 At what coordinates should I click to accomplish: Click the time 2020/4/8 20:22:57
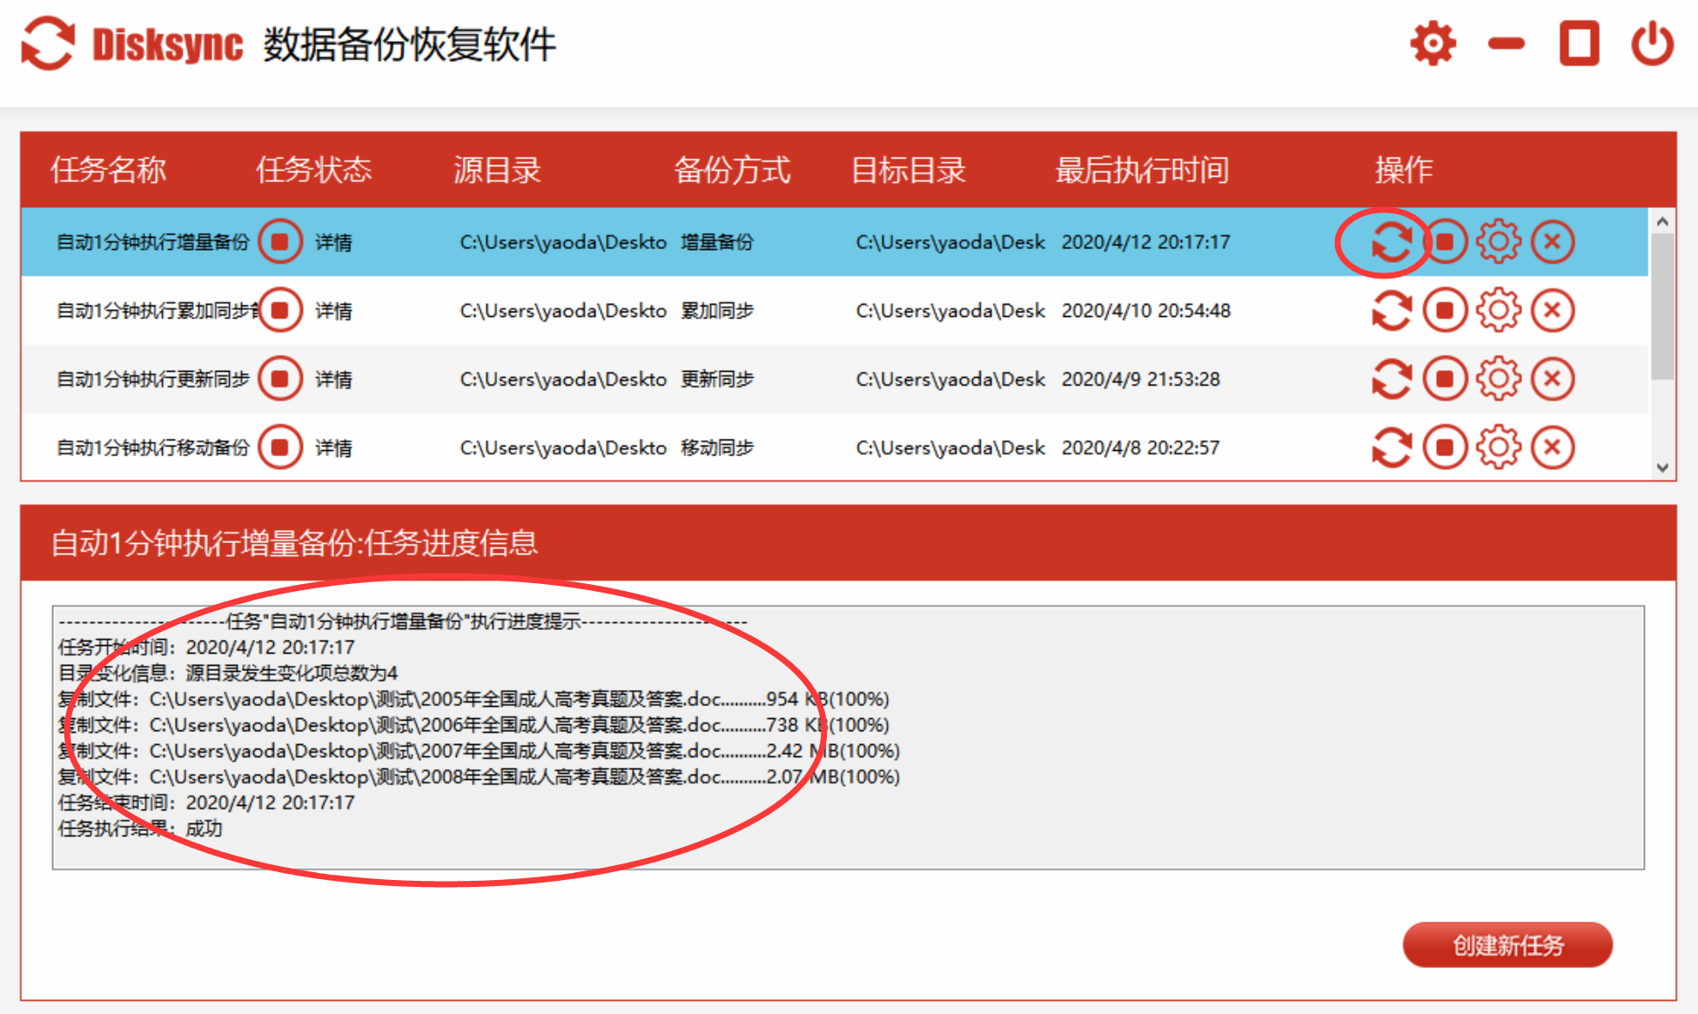pyautogui.click(x=1140, y=448)
